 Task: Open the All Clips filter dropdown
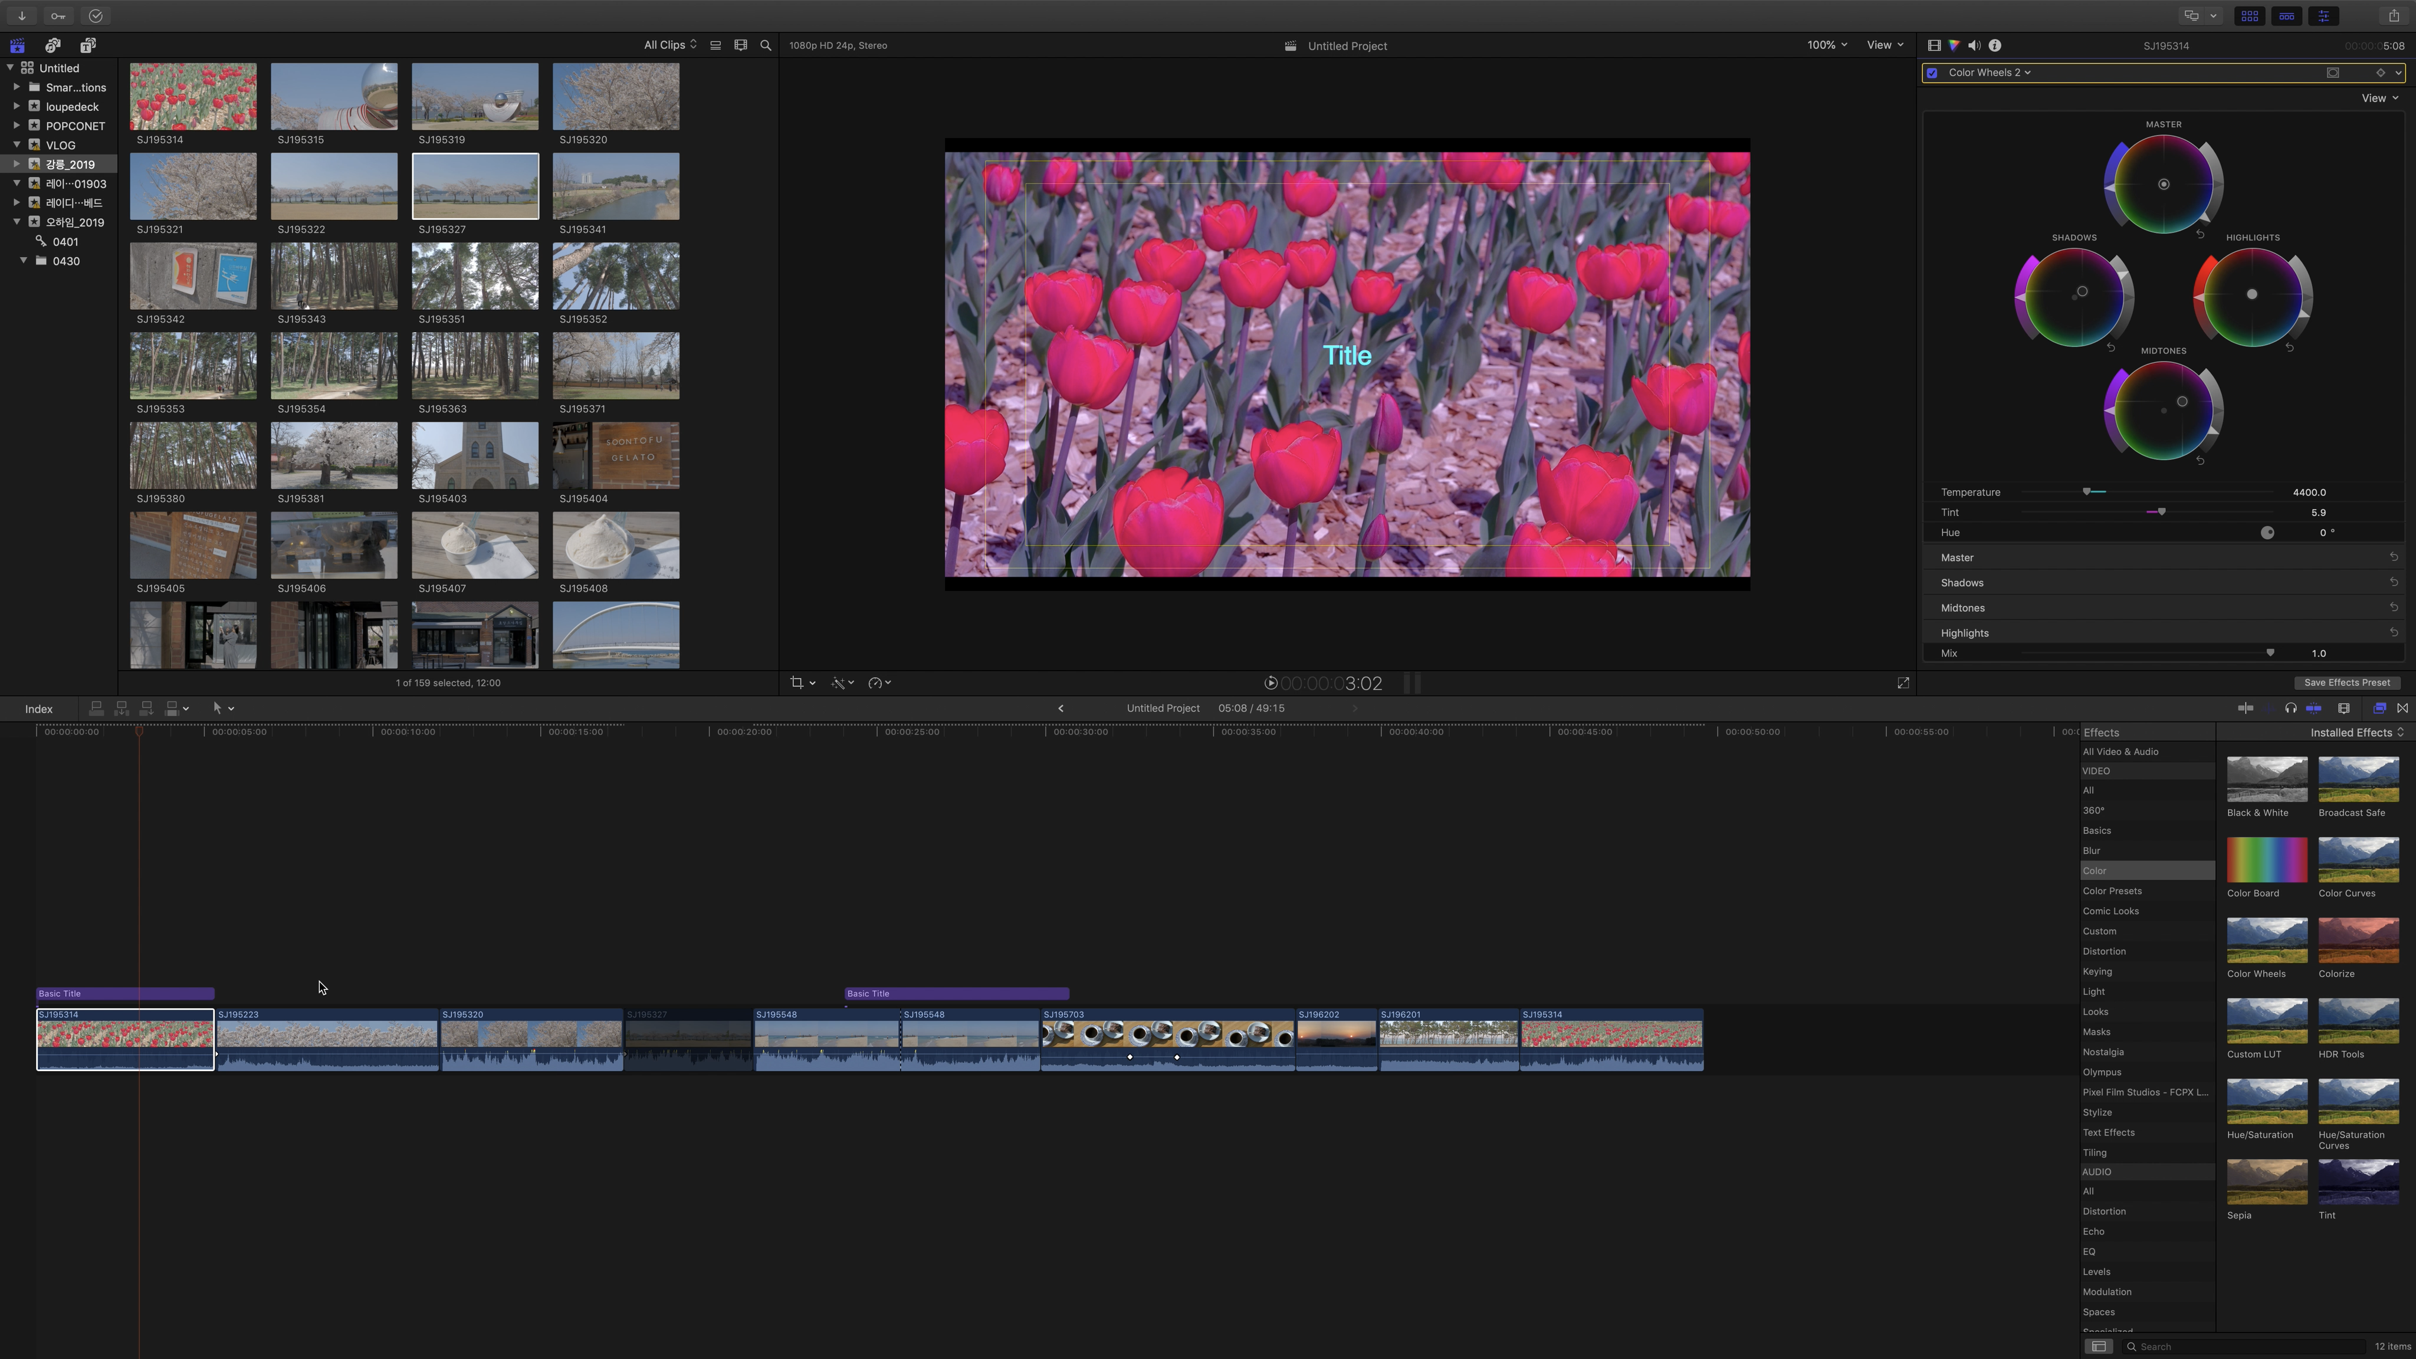pos(669,45)
